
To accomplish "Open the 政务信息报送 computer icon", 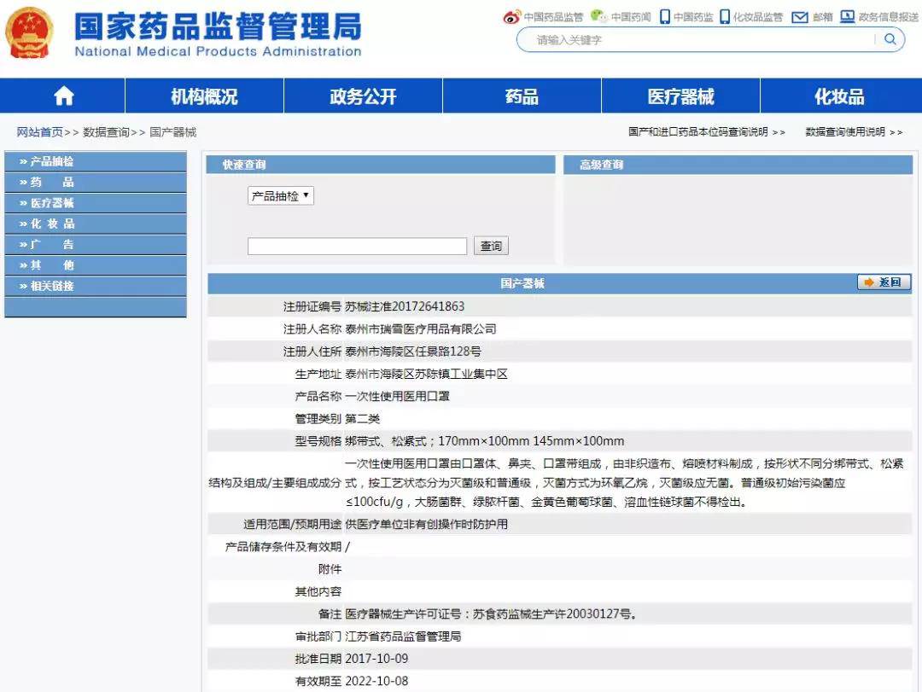I will (848, 16).
